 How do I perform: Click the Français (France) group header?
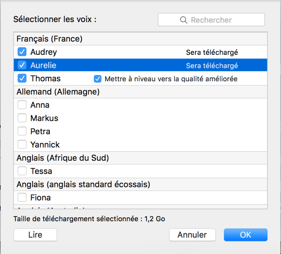point(50,39)
